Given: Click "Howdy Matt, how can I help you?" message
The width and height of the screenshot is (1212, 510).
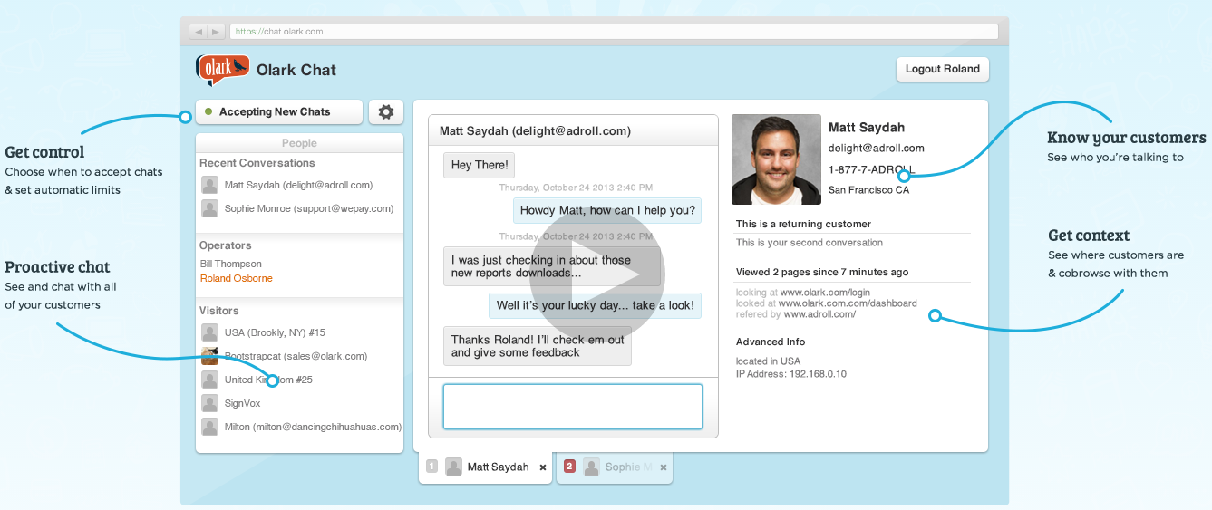Looking at the screenshot, I should click(607, 211).
